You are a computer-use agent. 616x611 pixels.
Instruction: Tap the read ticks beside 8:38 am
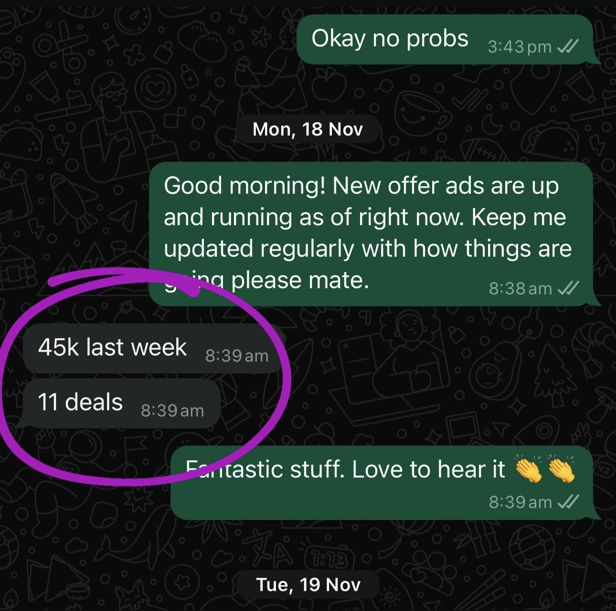568,288
